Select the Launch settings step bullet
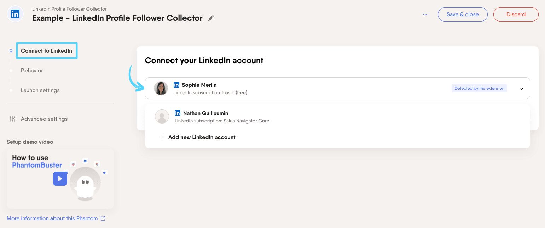This screenshot has height=228, width=545. [x=11, y=90]
